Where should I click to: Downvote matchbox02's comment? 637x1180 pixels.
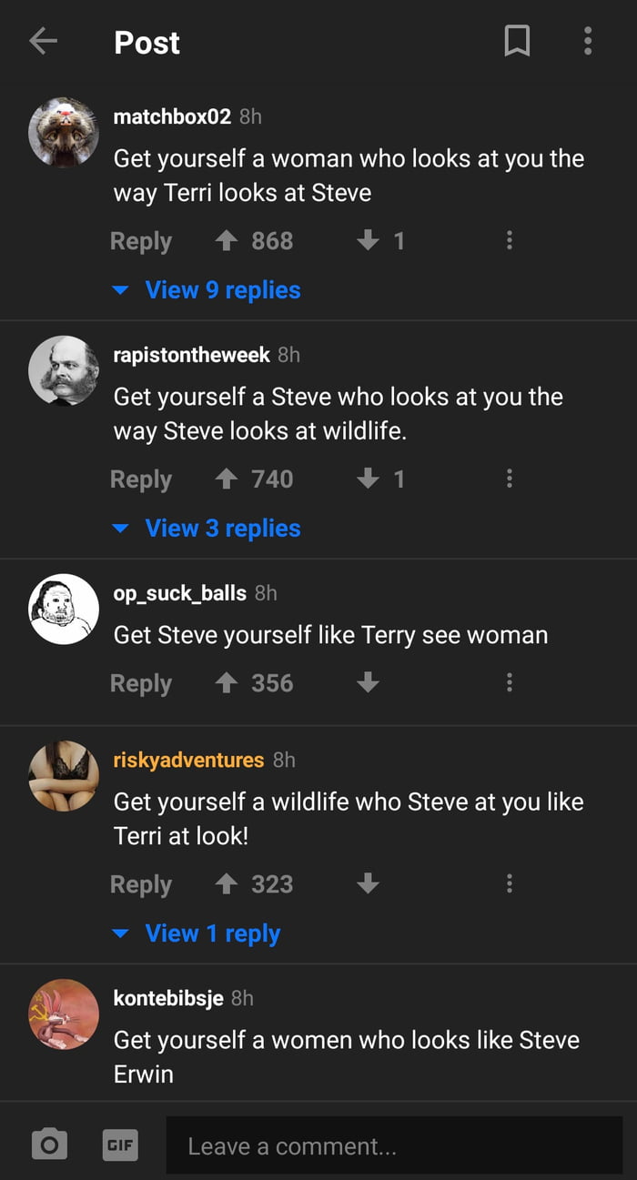368,240
